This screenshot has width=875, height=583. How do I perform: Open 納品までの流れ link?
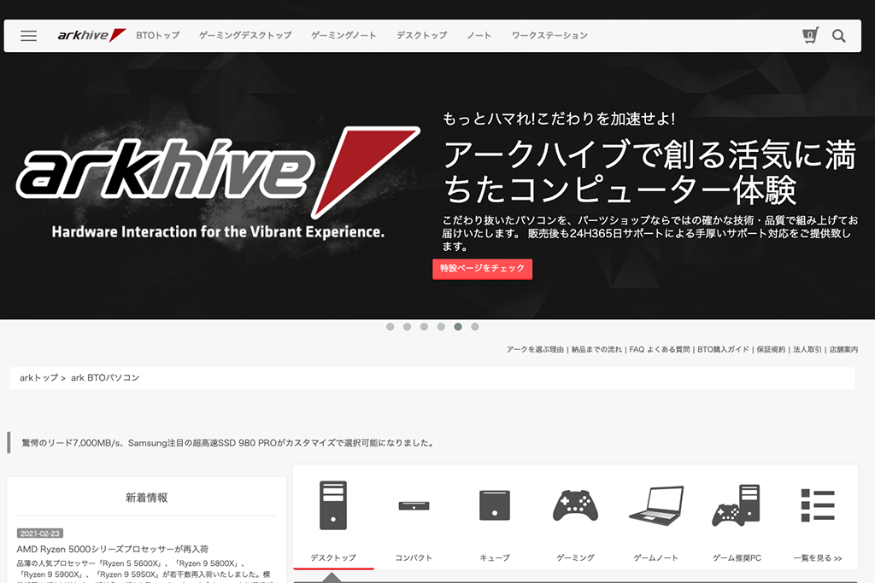click(596, 349)
